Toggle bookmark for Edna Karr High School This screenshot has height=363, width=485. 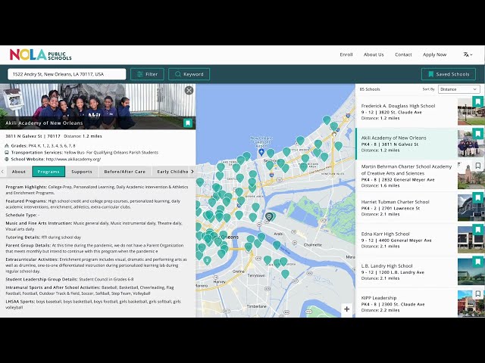(478, 230)
